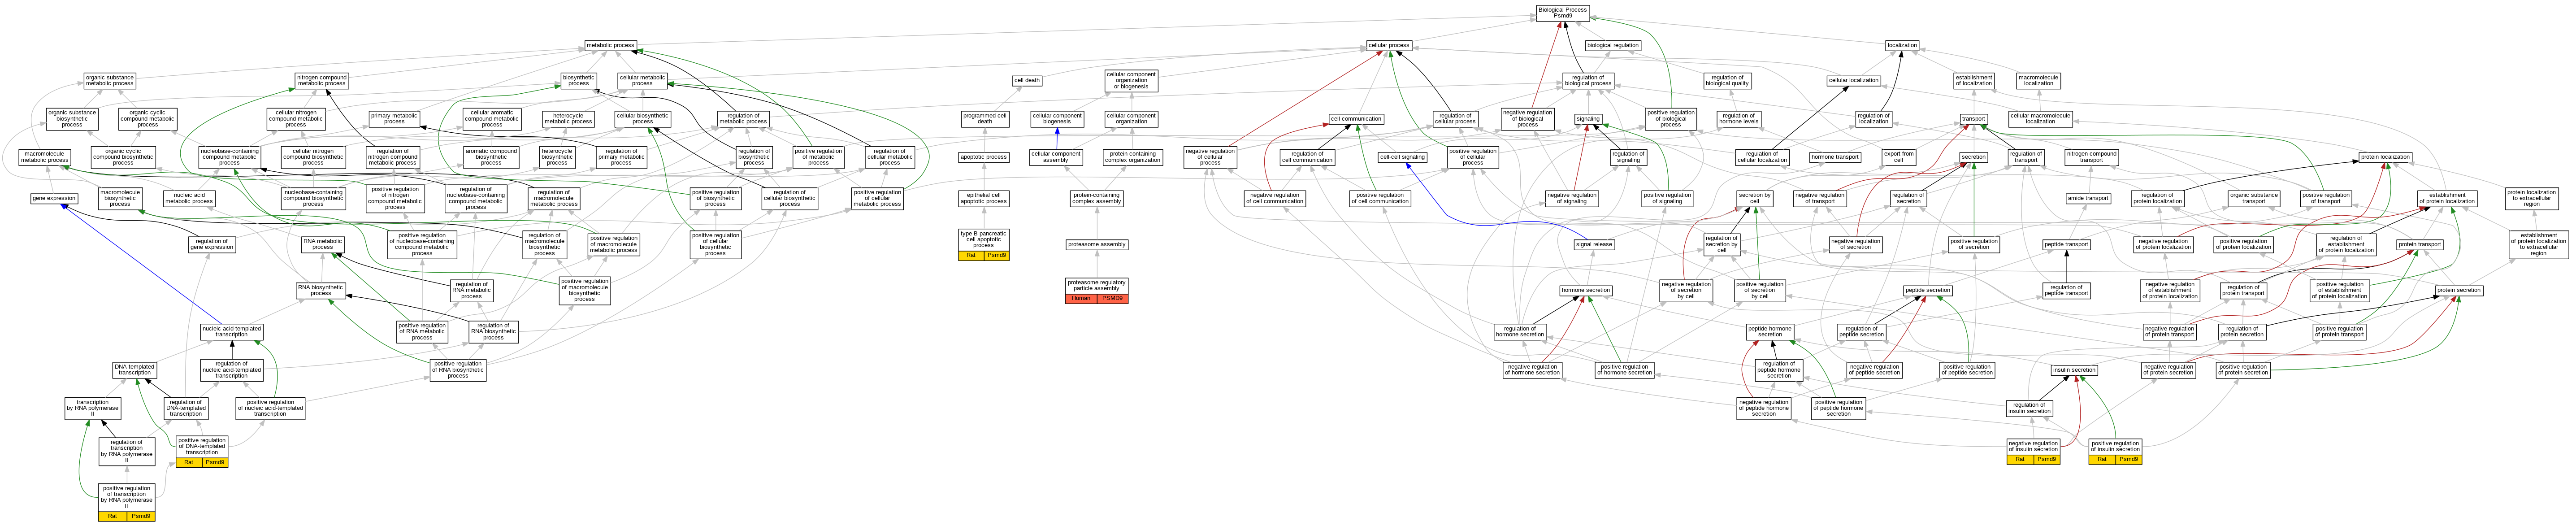Select the 'RNA biosynthetic process' node
This screenshot has height=526, width=2576.
321,290
